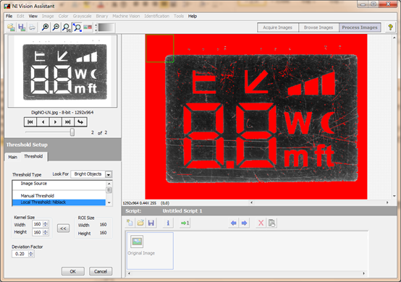
Task: Open the View menu
Action: click(33, 16)
